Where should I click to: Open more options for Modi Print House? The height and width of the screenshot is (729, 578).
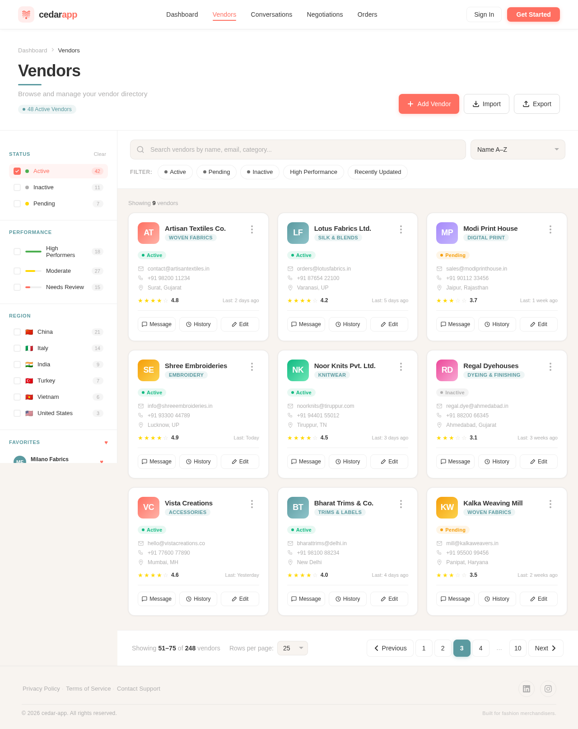550,229
